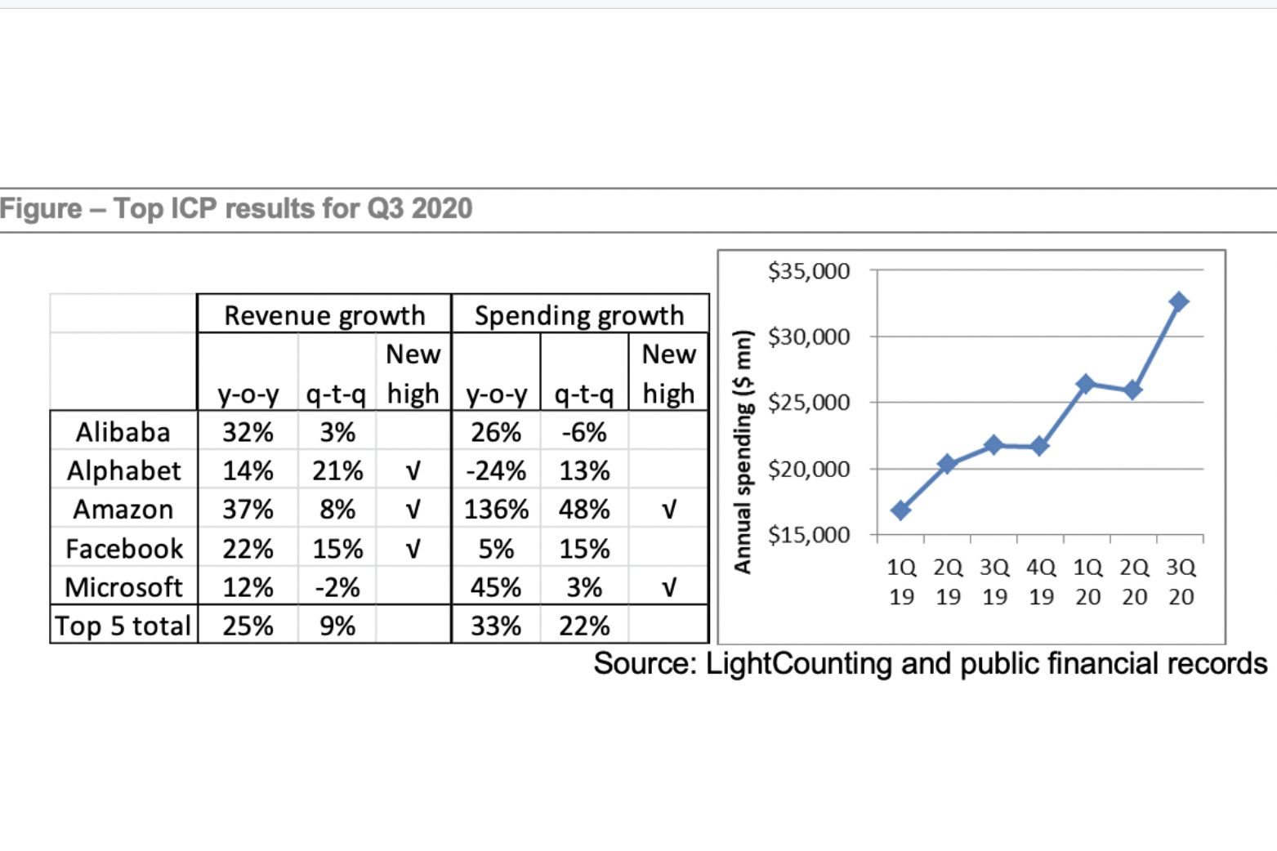Select the "Revenue growth" table header
This screenshot has width=1277, height=851.
pyautogui.click(x=324, y=315)
